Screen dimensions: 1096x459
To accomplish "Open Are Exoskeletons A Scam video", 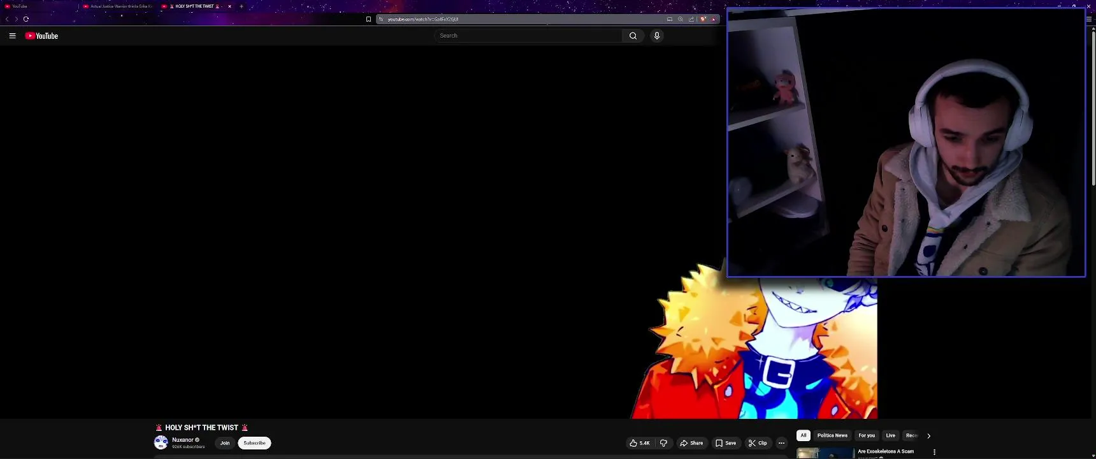I will tap(886, 451).
